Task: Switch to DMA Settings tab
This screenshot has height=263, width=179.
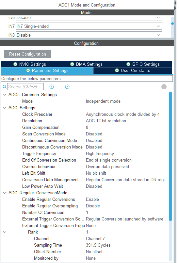Action: click(x=86, y=64)
